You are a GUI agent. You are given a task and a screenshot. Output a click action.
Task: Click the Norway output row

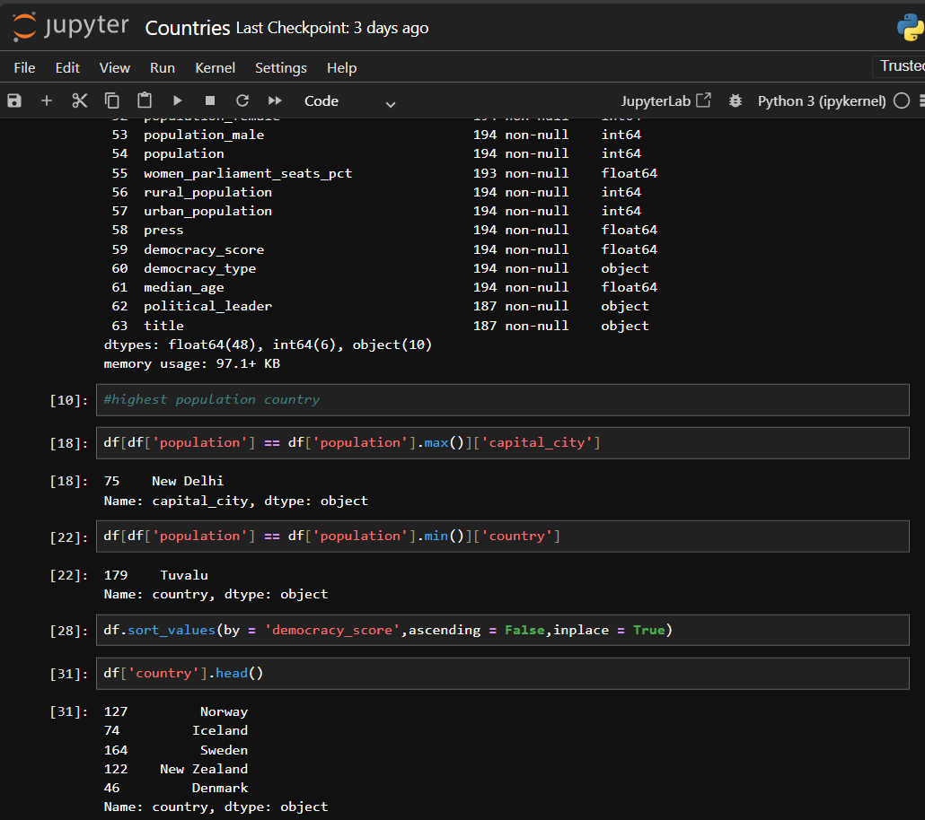click(176, 711)
